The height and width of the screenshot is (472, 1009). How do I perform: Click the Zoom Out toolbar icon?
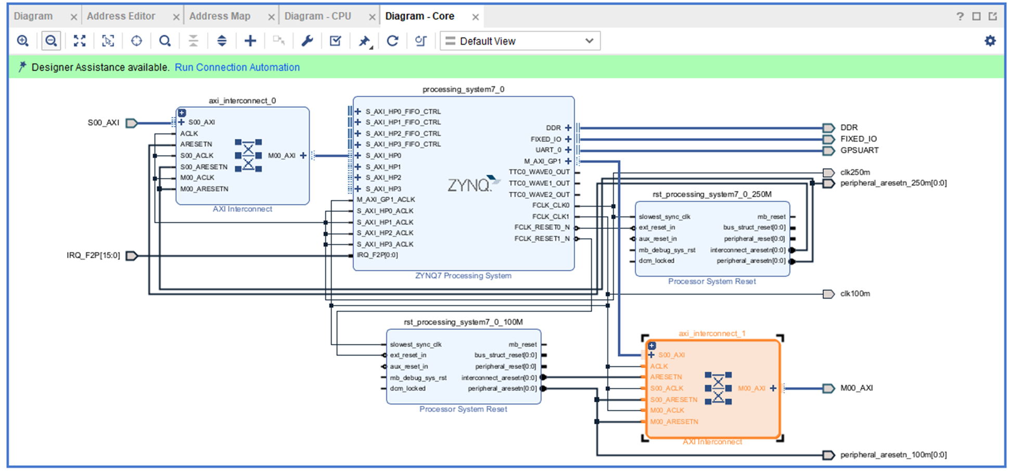[51, 41]
